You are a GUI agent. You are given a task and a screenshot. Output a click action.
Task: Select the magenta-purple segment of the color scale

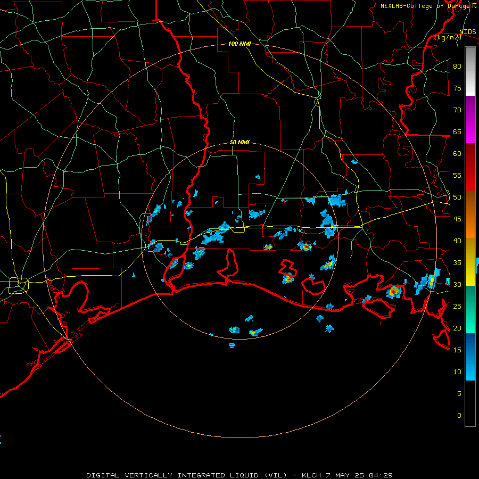click(x=470, y=120)
